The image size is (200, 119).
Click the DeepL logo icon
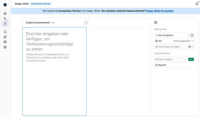[5, 5]
